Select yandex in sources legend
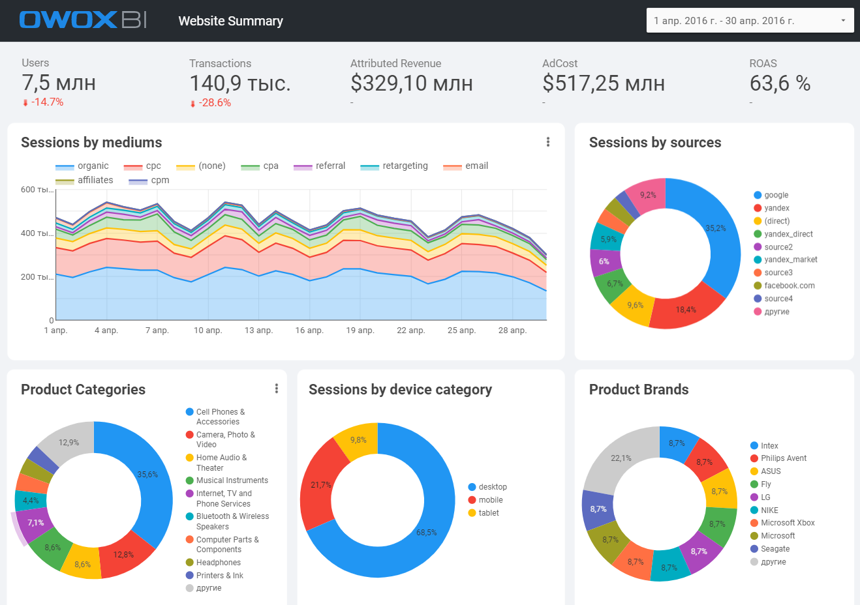Viewport: 860px width, 605px height. (772, 208)
